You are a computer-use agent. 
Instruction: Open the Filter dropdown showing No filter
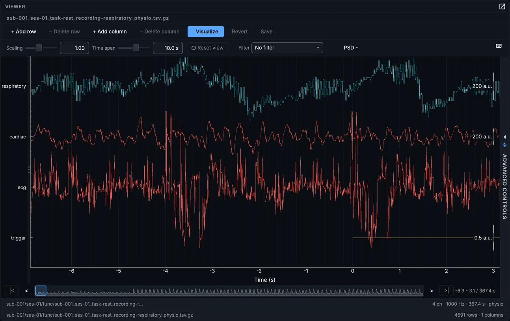(x=287, y=48)
